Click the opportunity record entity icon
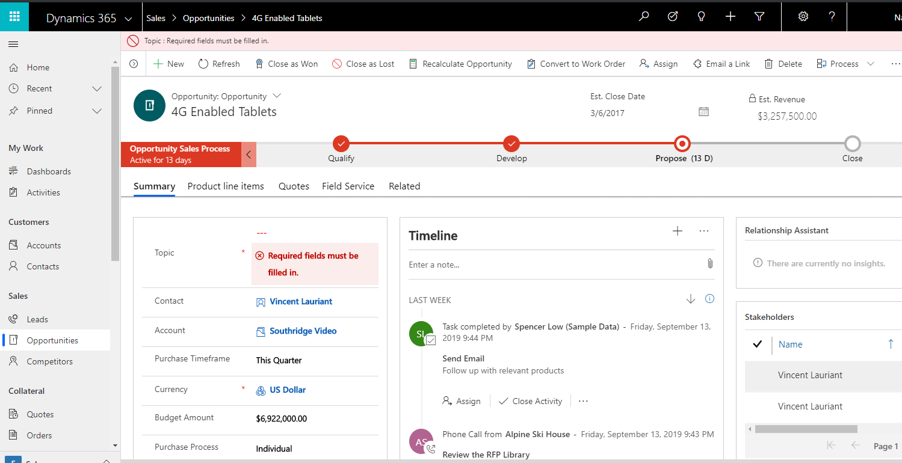Image resolution: width=902 pixels, height=463 pixels. click(149, 105)
